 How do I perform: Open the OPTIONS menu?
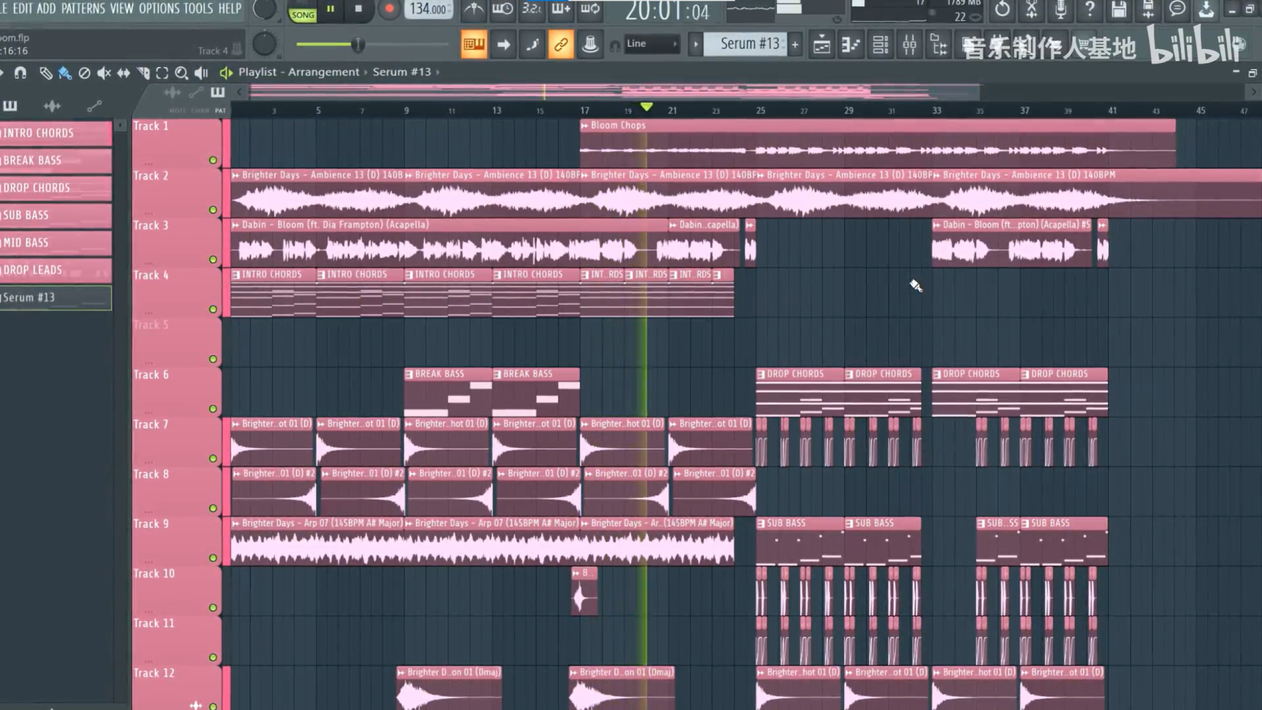(159, 9)
